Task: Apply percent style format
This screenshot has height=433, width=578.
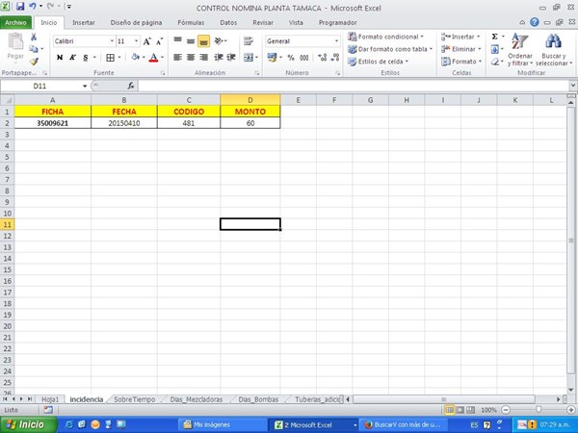Action: pos(291,58)
